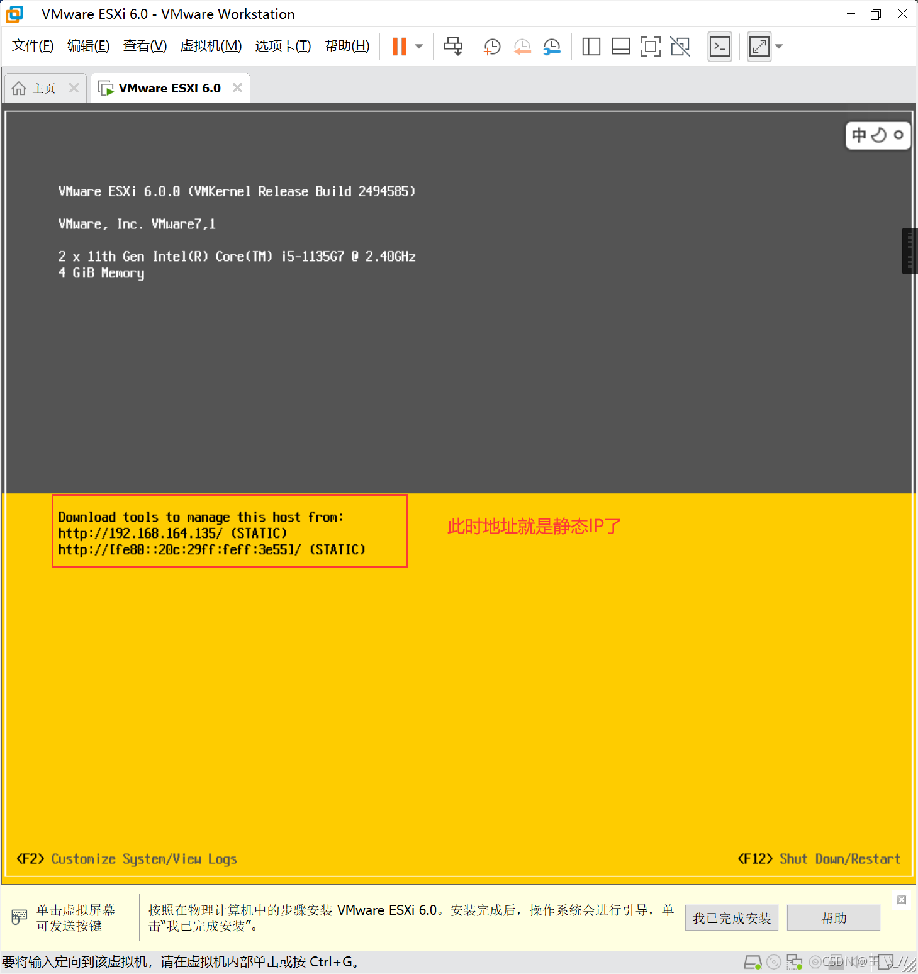The width and height of the screenshot is (918, 974).
Task: Select the VMware ESXi 6.0 tab
Action: (170, 89)
